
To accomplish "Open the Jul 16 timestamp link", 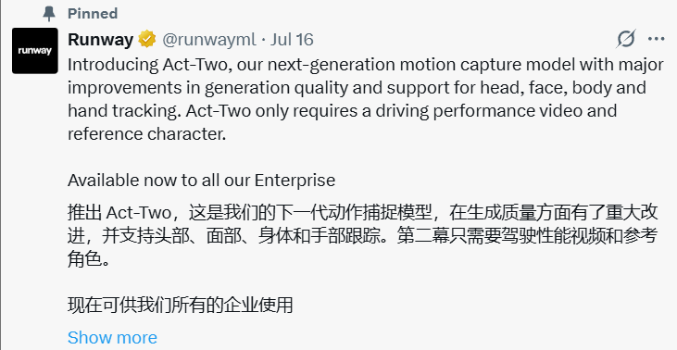I will pyautogui.click(x=292, y=40).
